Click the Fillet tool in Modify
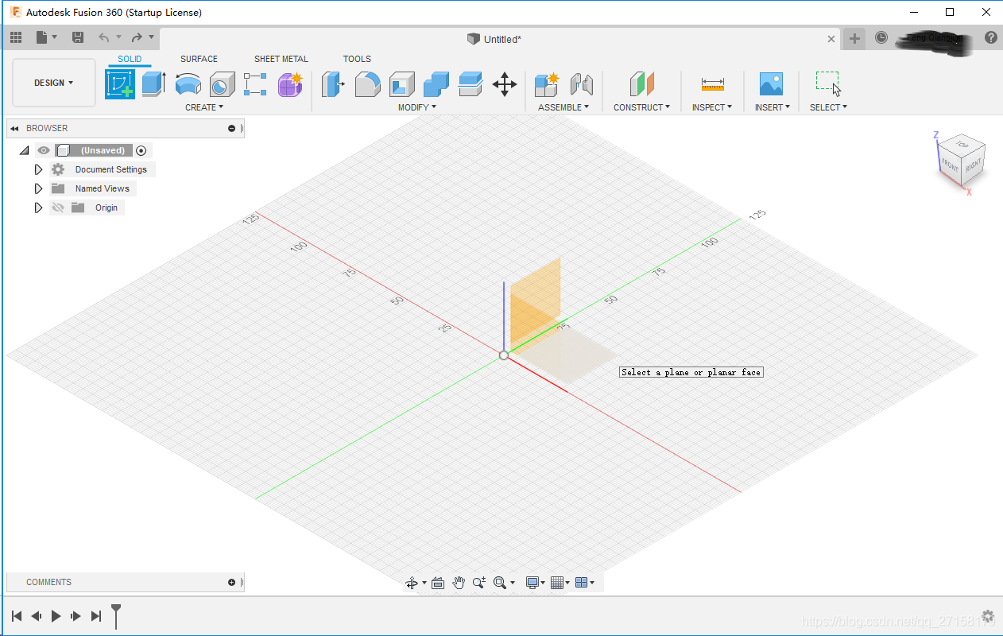This screenshot has height=636, width=1003. [367, 83]
